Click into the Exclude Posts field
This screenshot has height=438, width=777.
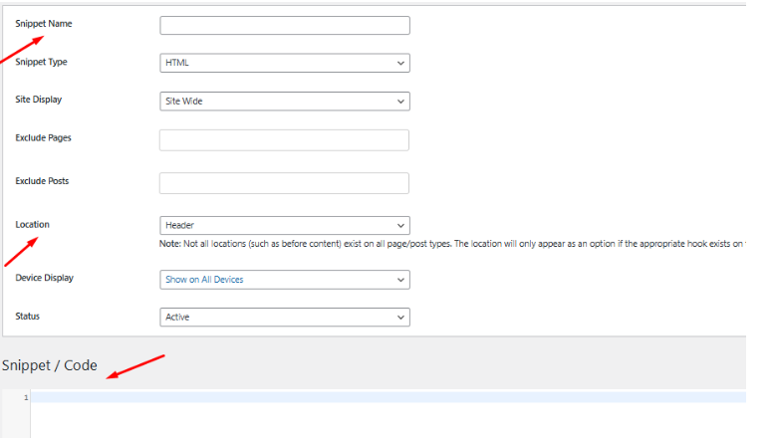[x=284, y=183]
